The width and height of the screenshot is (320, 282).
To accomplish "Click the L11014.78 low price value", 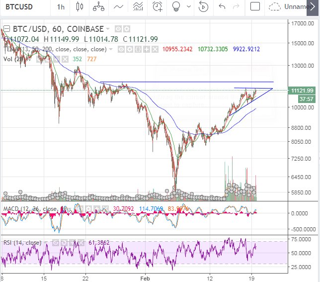I will pos(101,39).
